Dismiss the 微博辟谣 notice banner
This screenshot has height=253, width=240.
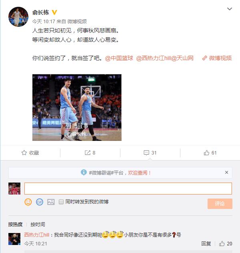(x=226, y=172)
